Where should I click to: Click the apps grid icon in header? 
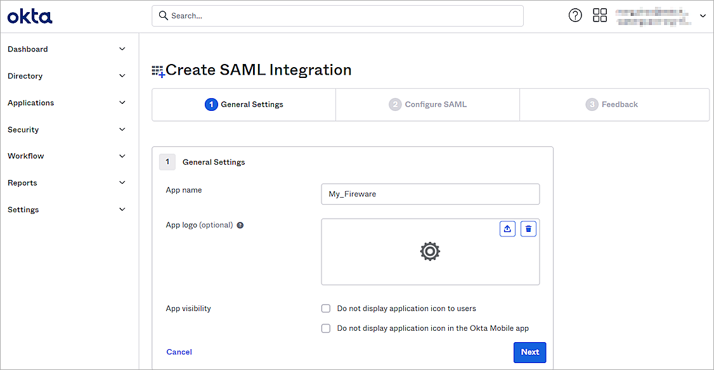coord(600,15)
